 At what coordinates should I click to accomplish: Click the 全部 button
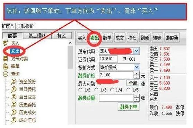pos(133,83)
